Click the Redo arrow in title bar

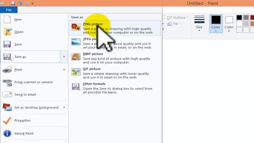(x=27, y=3)
